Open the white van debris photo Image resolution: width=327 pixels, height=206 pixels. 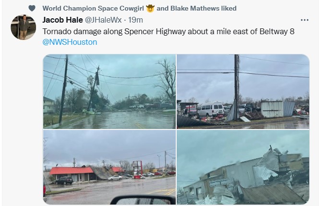click(x=243, y=91)
